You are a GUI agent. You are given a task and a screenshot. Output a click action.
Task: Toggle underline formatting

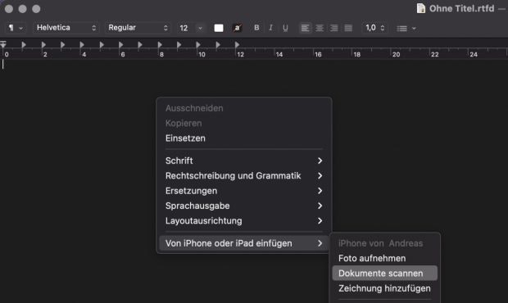285,28
